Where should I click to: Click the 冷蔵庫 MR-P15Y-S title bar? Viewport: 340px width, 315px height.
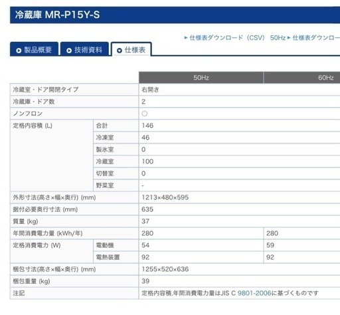coord(175,15)
